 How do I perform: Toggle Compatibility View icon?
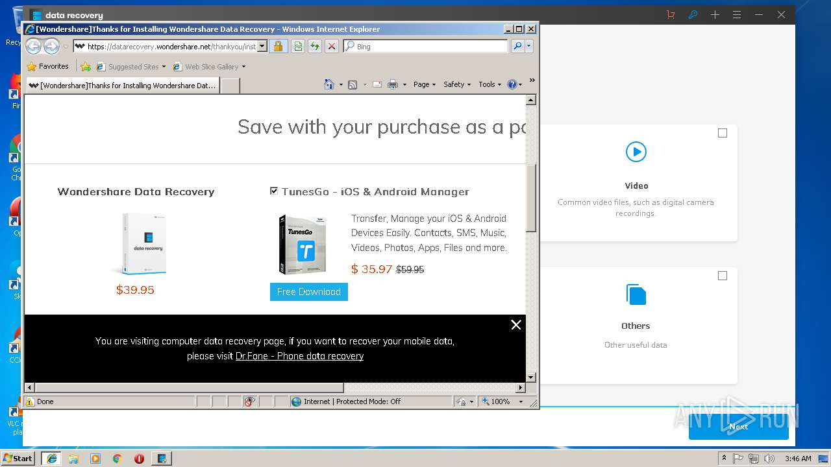coord(297,46)
